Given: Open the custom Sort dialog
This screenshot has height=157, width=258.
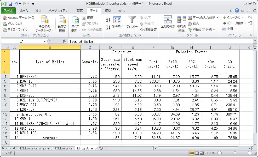Looking at the screenshot, I should (117, 22).
